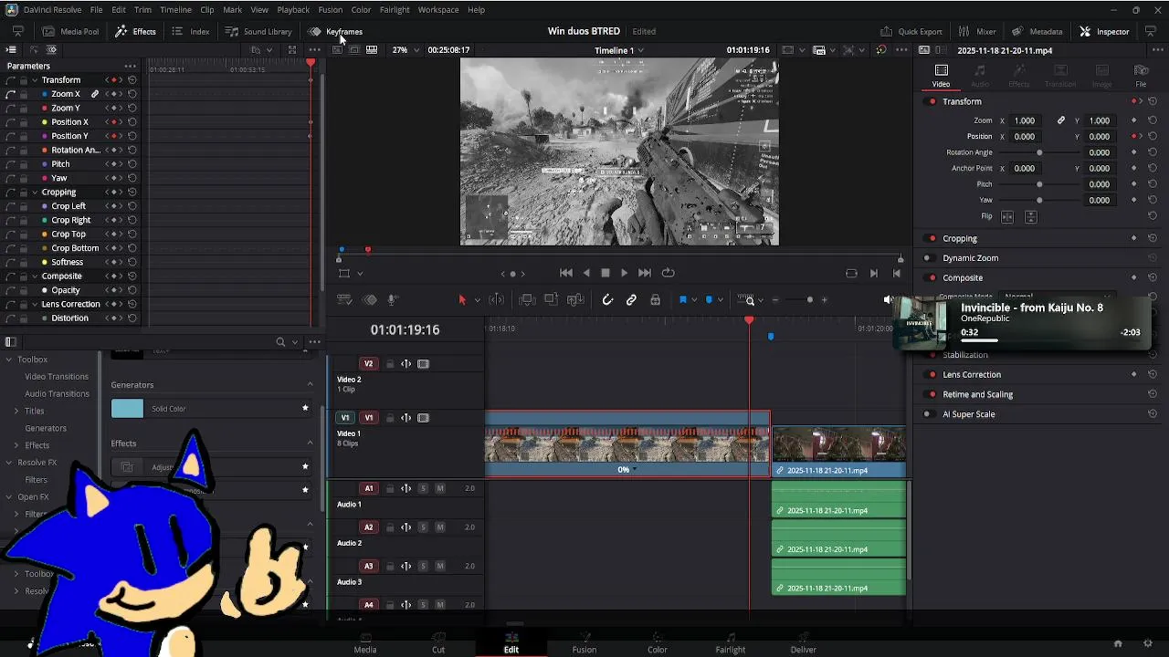
Task: Click the microphone voiceover icon in timeline toolbar
Action: tap(393, 299)
